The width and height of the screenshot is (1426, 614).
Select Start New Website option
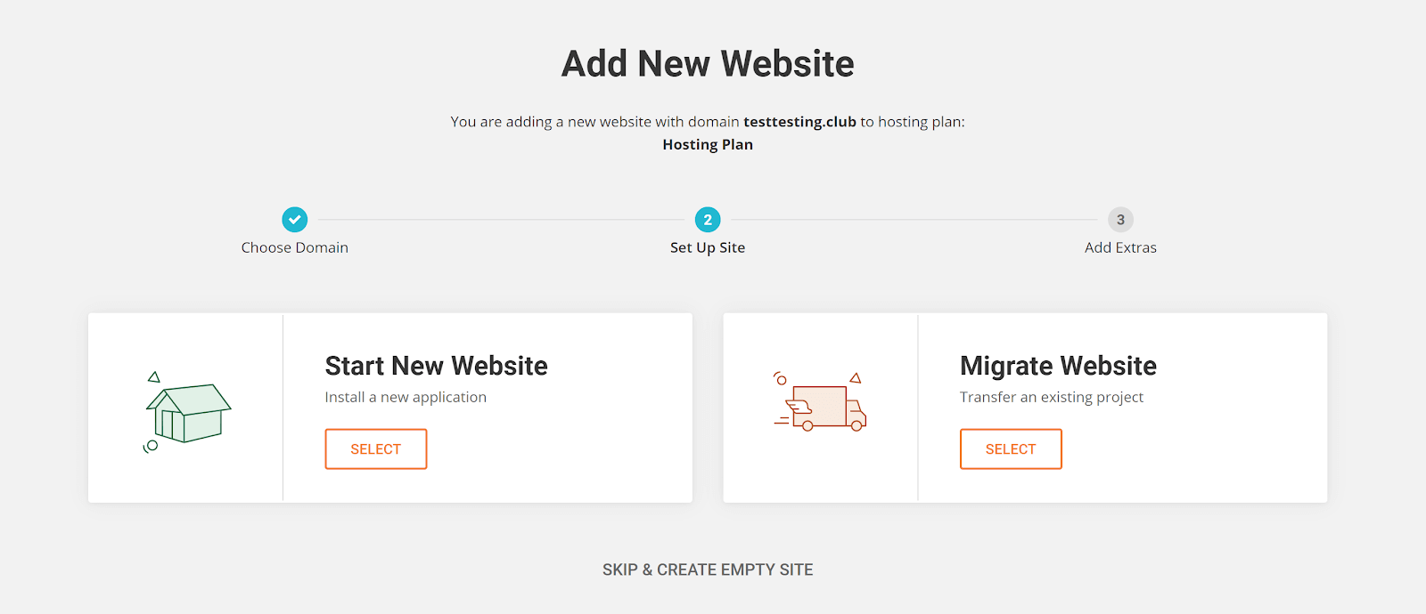point(376,449)
